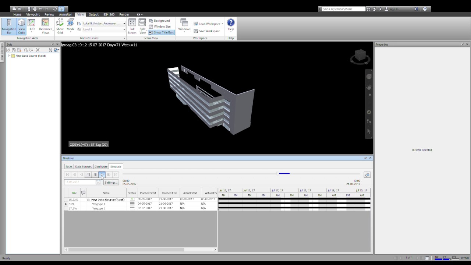
Task: Click the simulation progress slider handle
Action: (x=278, y=173)
